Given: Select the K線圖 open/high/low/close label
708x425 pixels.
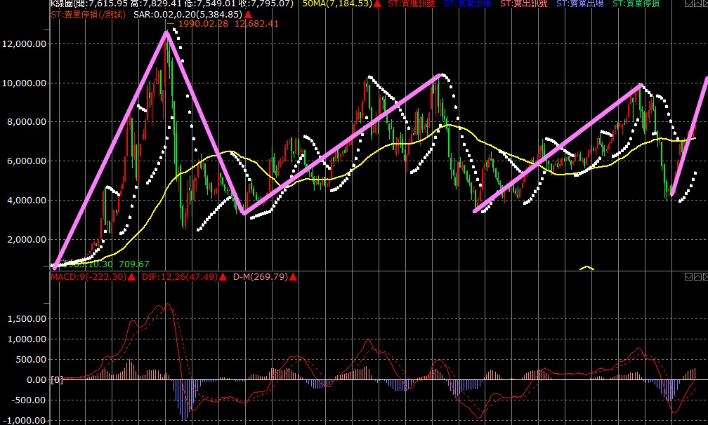Looking at the screenshot, I should [x=171, y=4].
